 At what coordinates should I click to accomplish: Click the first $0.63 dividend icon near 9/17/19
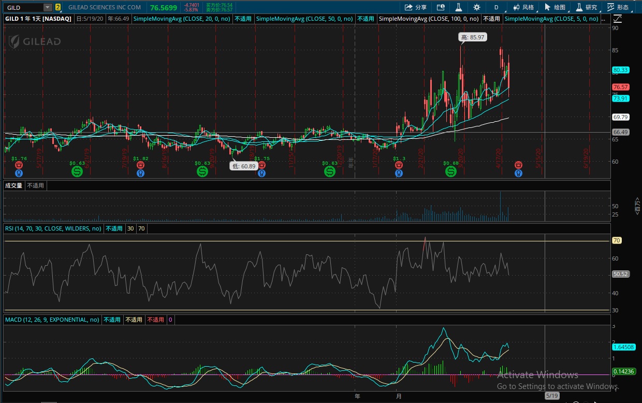(77, 170)
